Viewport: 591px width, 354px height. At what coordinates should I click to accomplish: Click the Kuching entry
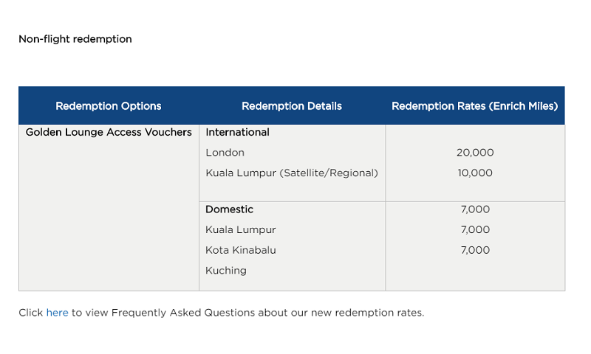[x=226, y=271]
